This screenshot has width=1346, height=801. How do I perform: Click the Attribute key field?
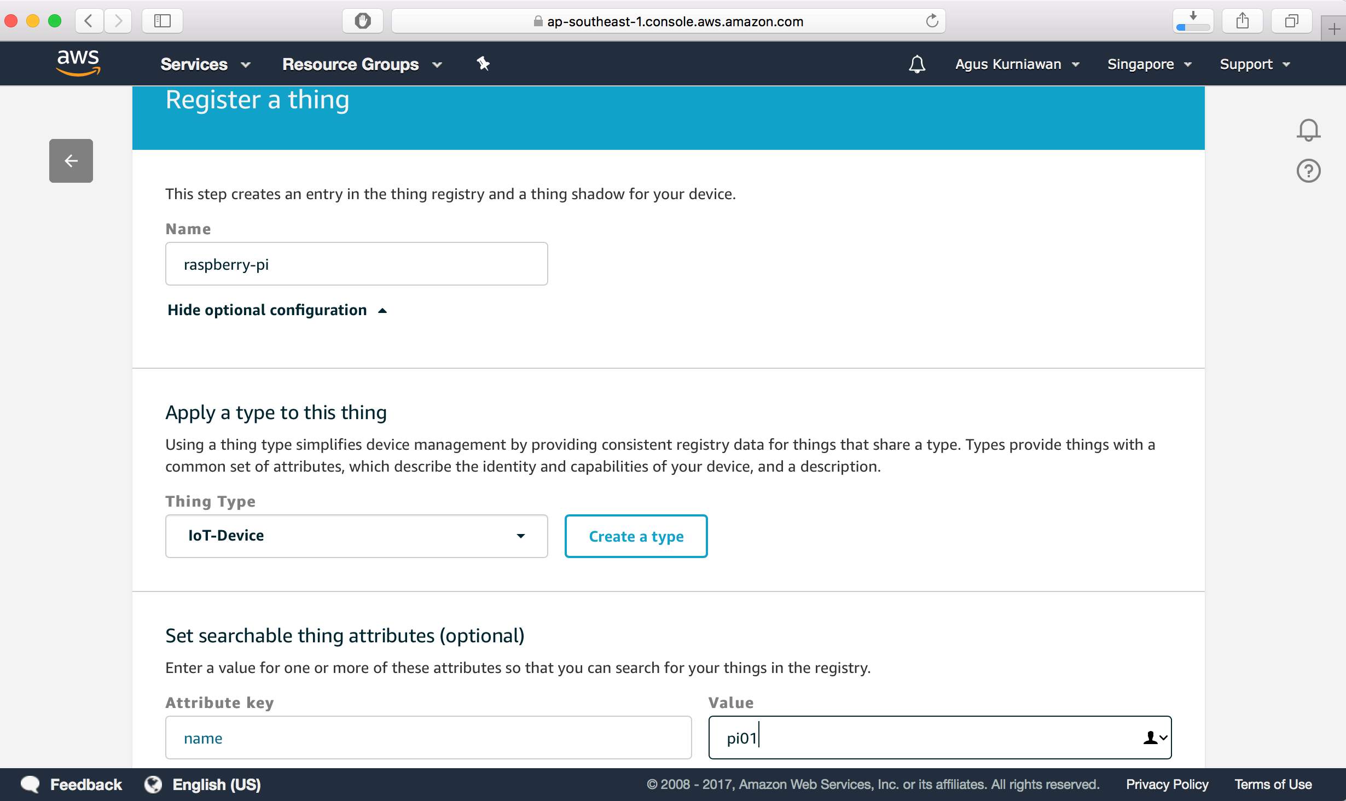[x=428, y=738]
